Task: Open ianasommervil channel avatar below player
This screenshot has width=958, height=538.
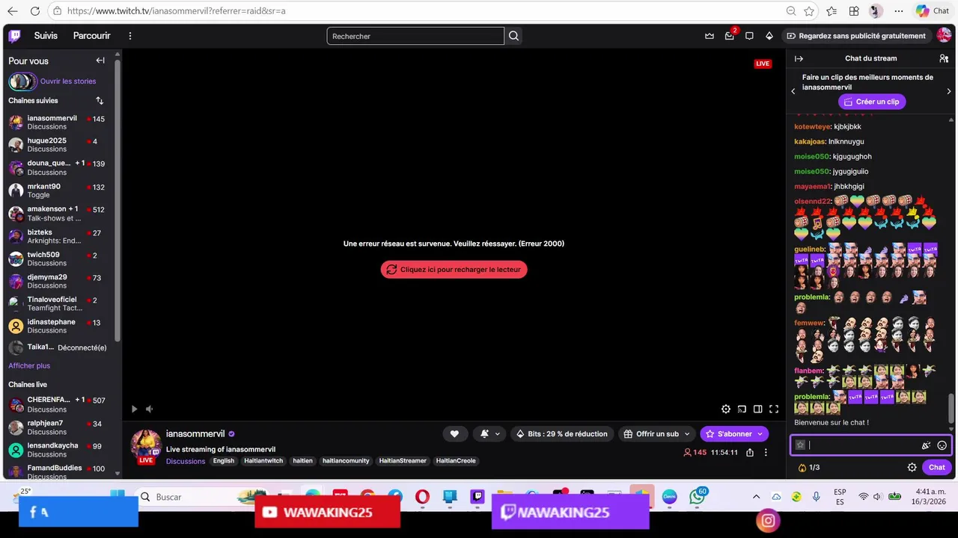Action: [x=146, y=444]
